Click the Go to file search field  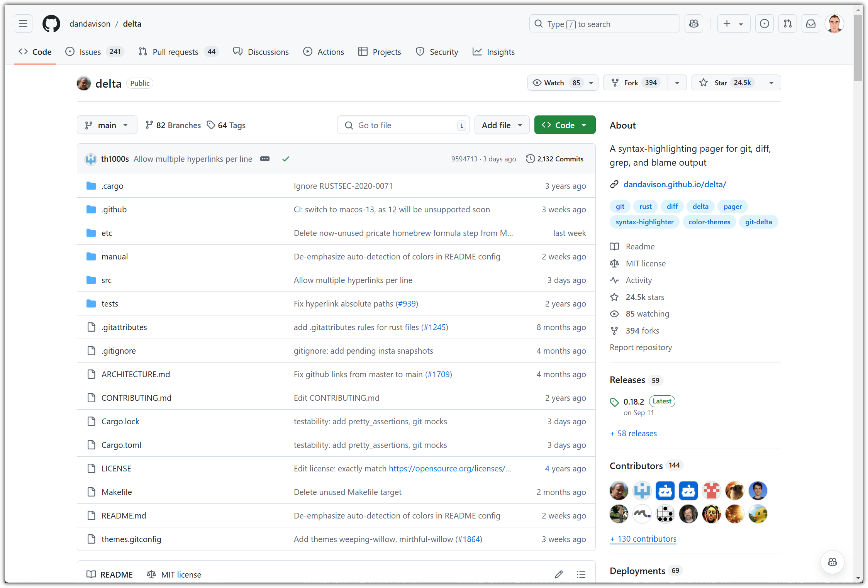pos(403,125)
